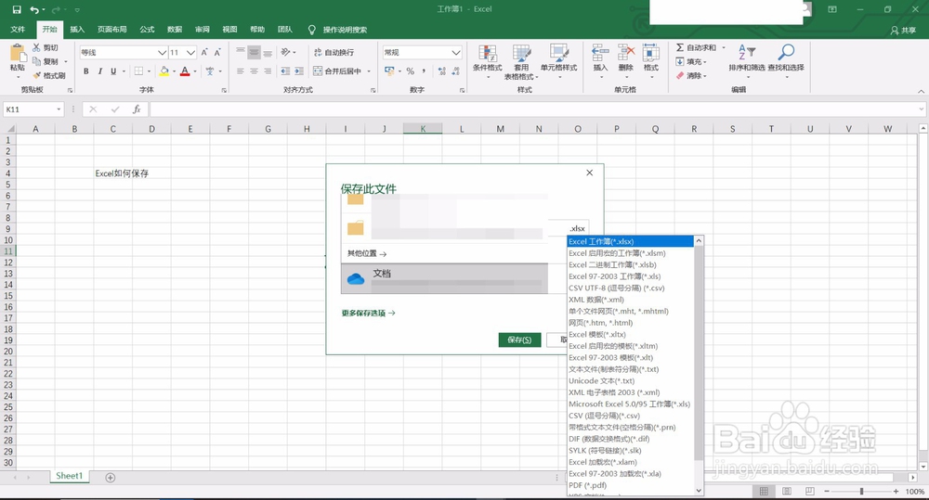
Task: Toggle Bold formatting
Action: (85, 71)
